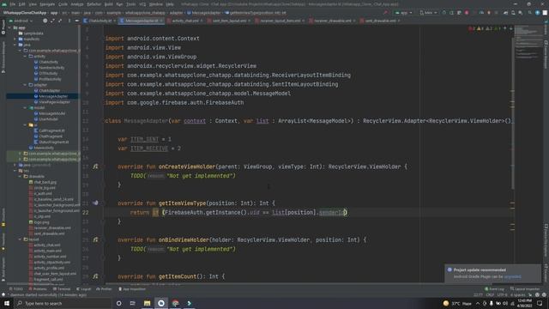549x309 pixels.
Task: Click the override gutter icon beside onBindViewHolder
Action: (x=95, y=239)
